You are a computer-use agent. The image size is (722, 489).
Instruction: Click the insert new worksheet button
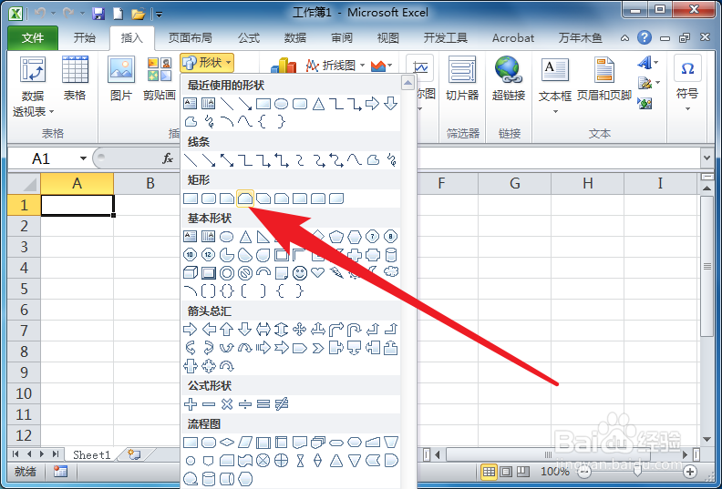point(134,454)
